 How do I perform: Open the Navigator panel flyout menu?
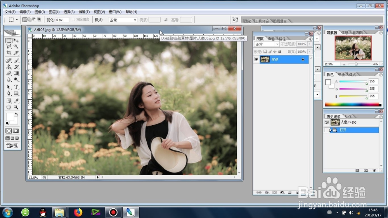coord(381,33)
